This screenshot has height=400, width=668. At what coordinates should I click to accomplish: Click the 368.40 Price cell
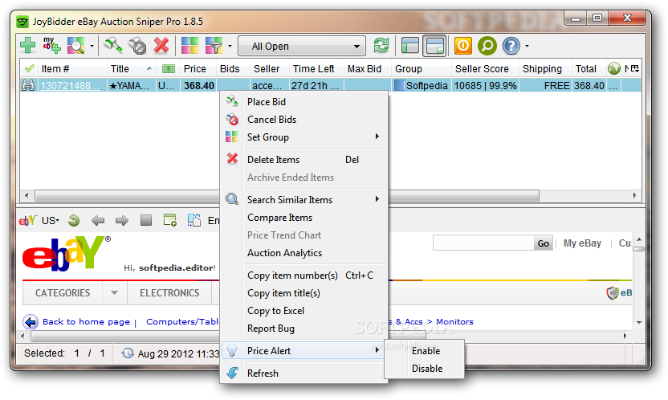tap(199, 86)
